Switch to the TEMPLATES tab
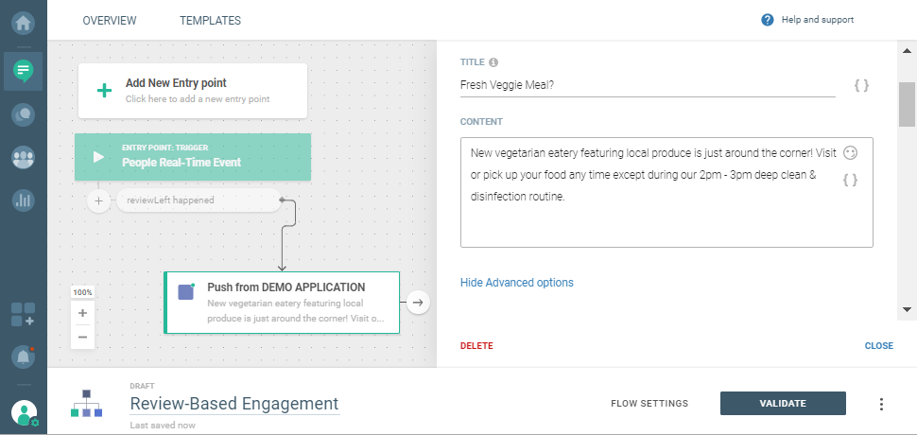Viewport: 917px width, 435px height. tap(210, 21)
